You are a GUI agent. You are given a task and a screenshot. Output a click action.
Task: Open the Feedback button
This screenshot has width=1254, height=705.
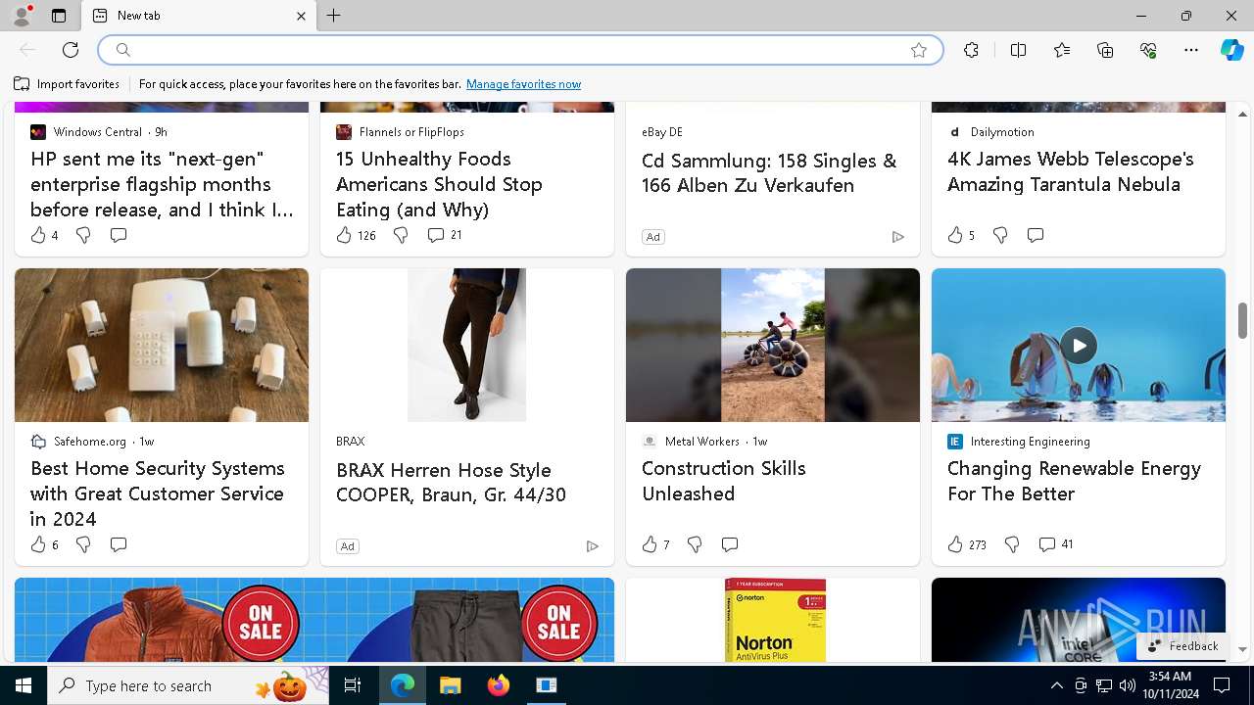pyautogui.click(x=1183, y=646)
